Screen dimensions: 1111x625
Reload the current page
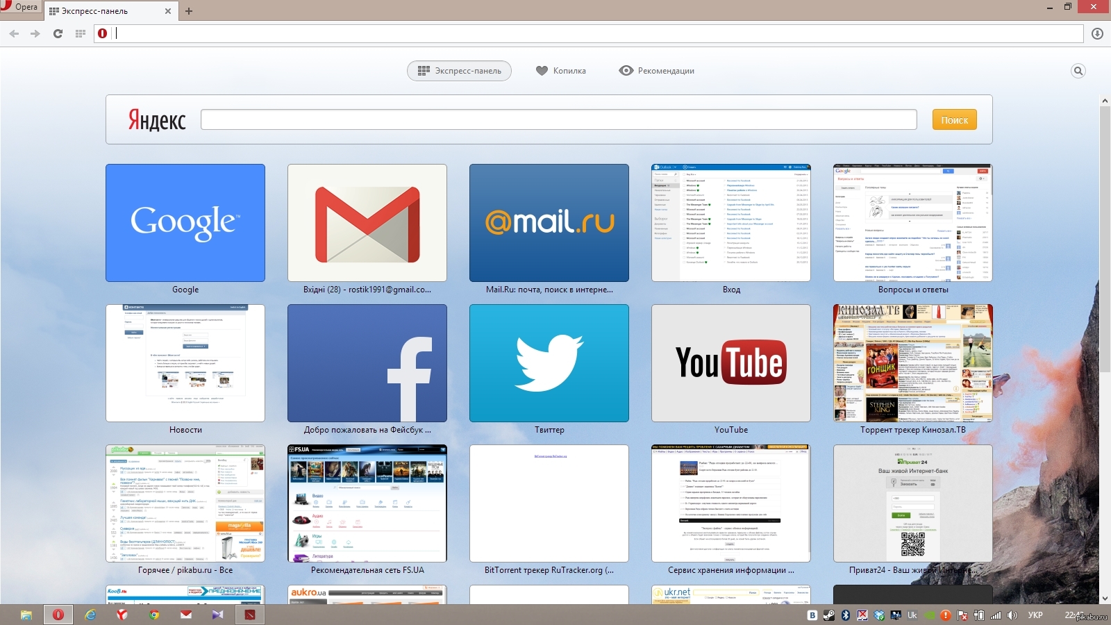coord(58,33)
